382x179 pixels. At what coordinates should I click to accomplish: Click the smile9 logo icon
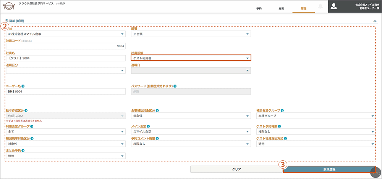pyautogui.click(x=9, y=6)
